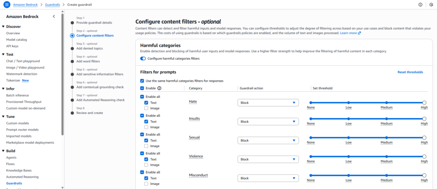The image size is (437, 189).
Task: Click the clock icon at top right
Action: coord(431,4)
